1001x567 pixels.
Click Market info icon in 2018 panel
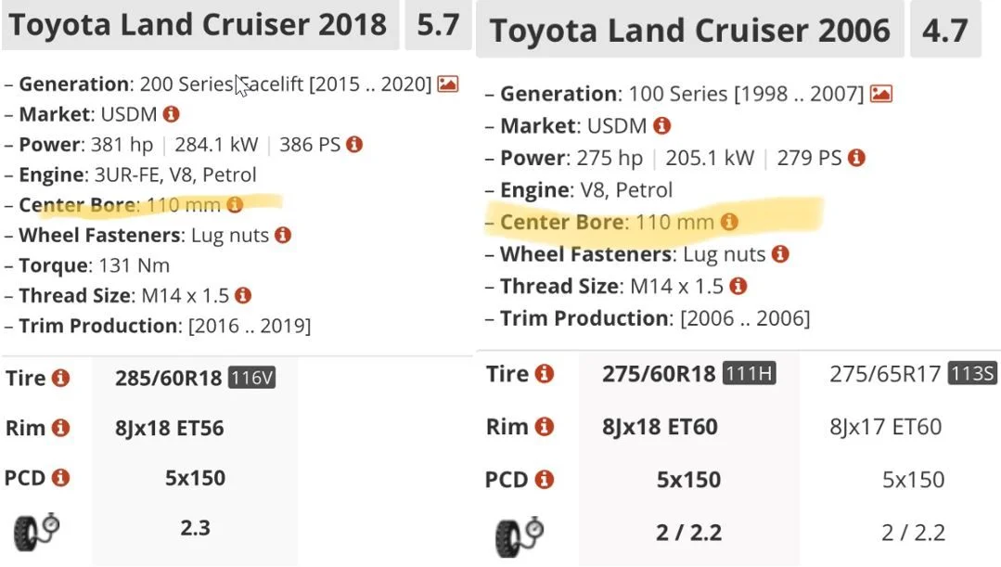click(171, 114)
